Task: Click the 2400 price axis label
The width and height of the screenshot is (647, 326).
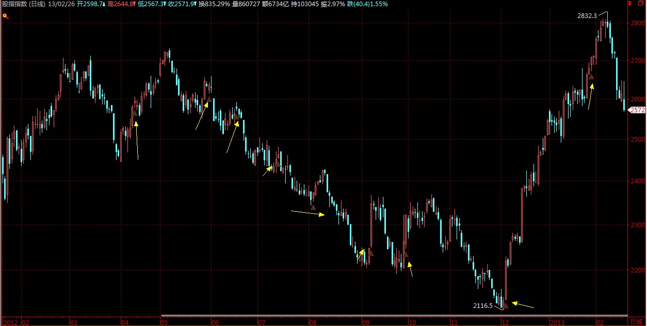Action: coord(638,181)
